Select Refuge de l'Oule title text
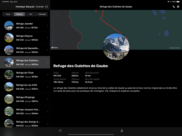 [x=25, y=73]
